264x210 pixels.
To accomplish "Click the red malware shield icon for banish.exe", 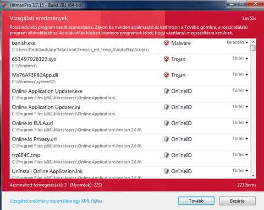I will pos(166,43).
